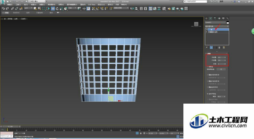This screenshot has width=254, height=139.
Task: Open the object color swatch
Action: pyautogui.click(x=228, y=22)
